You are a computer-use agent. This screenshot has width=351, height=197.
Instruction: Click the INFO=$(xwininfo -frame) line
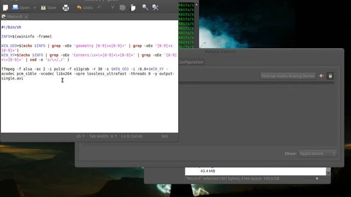pyautogui.click(x=26, y=37)
